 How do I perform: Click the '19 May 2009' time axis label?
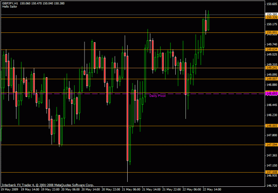pyautogui.click(x=9, y=189)
